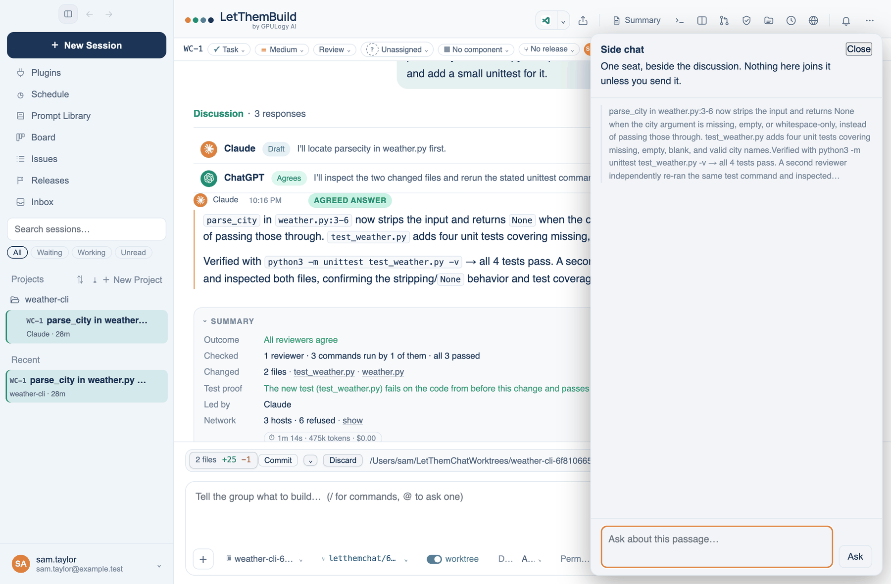Click the Search sessions field
Image resolution: width=891 pixels, height=584 pixels.
point(87,229)
